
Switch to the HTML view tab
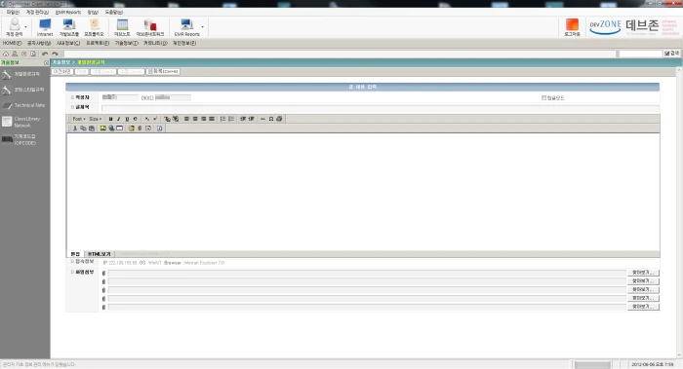[x=100, y=254]
